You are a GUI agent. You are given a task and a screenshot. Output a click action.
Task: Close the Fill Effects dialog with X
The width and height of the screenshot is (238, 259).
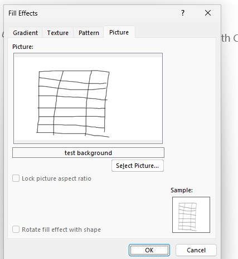[x=208, y=13]
